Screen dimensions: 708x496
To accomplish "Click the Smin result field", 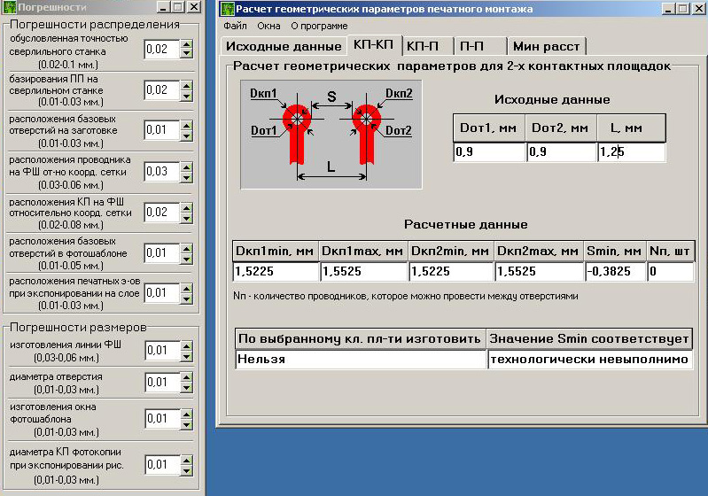I will 613,272.
